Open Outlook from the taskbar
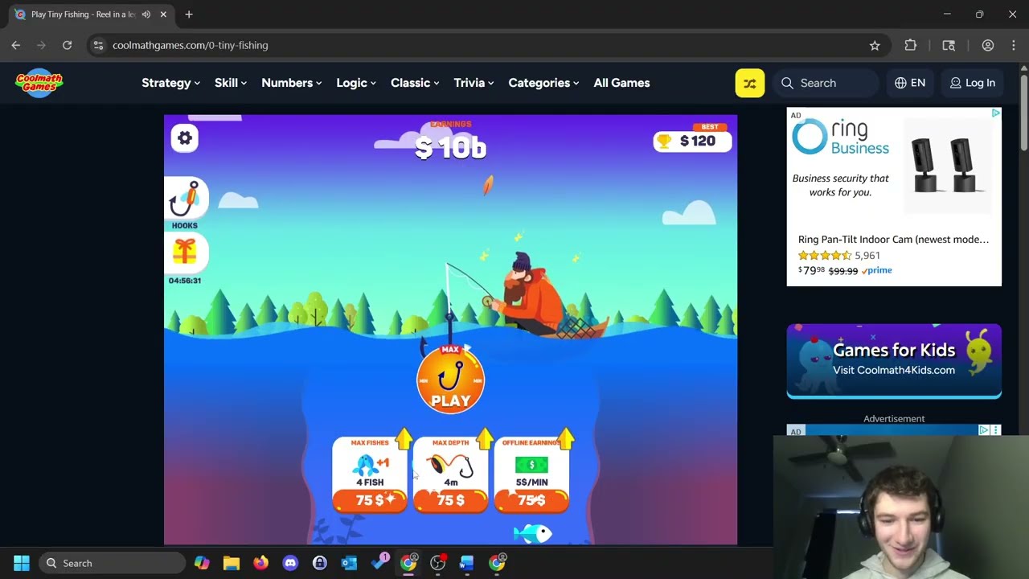Viewport: 1029px width, 579px height. (349, 563)
